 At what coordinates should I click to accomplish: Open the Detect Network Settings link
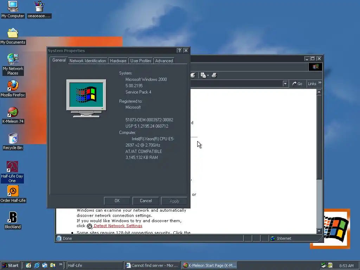click(x=118, y=226)
